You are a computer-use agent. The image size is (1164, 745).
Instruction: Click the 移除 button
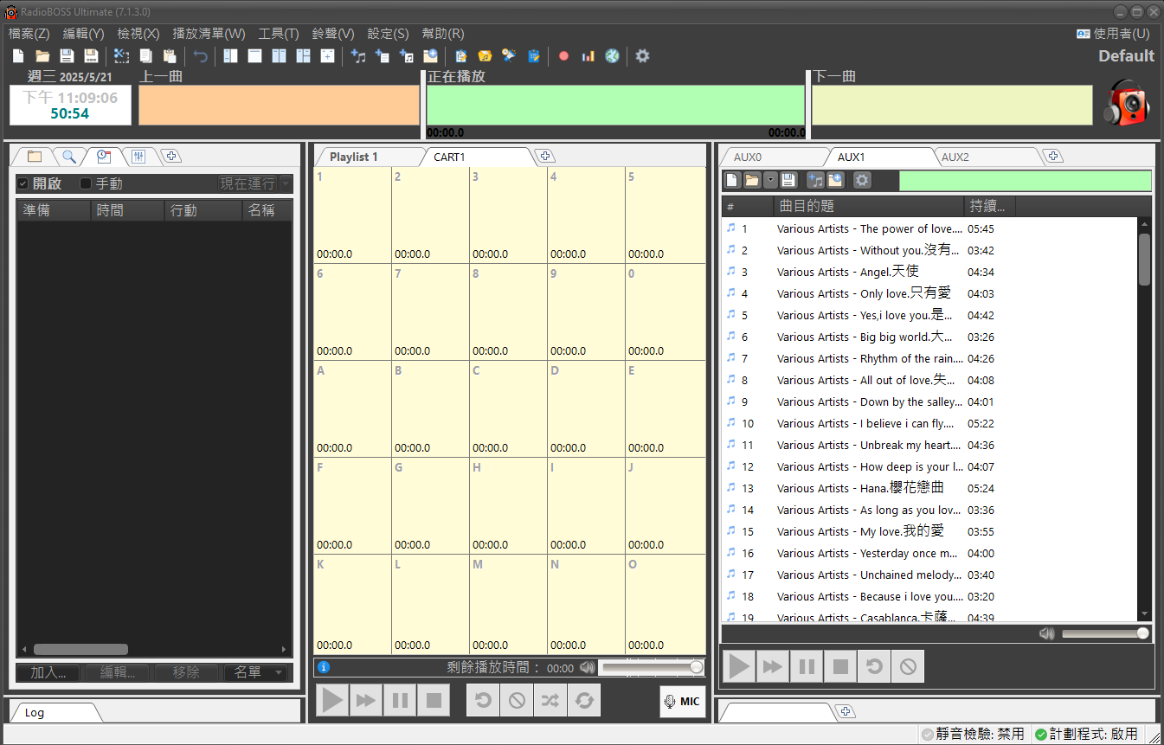186,672
